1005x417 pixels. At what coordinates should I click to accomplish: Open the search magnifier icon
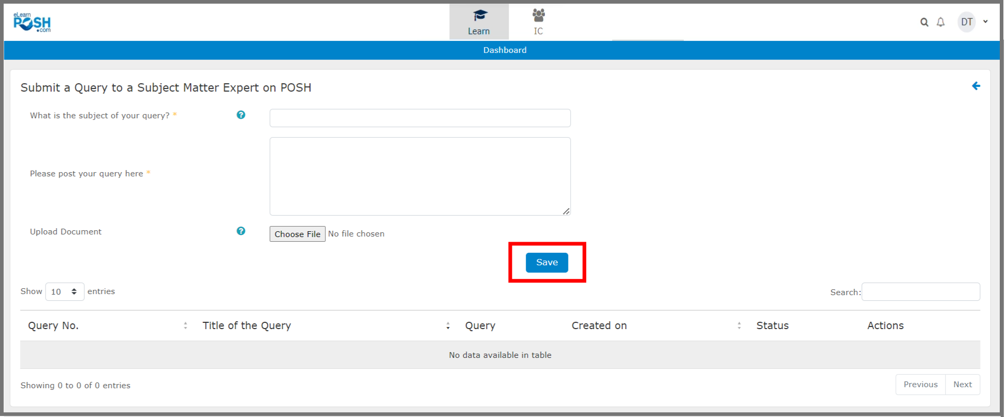[x=924, y=22]
